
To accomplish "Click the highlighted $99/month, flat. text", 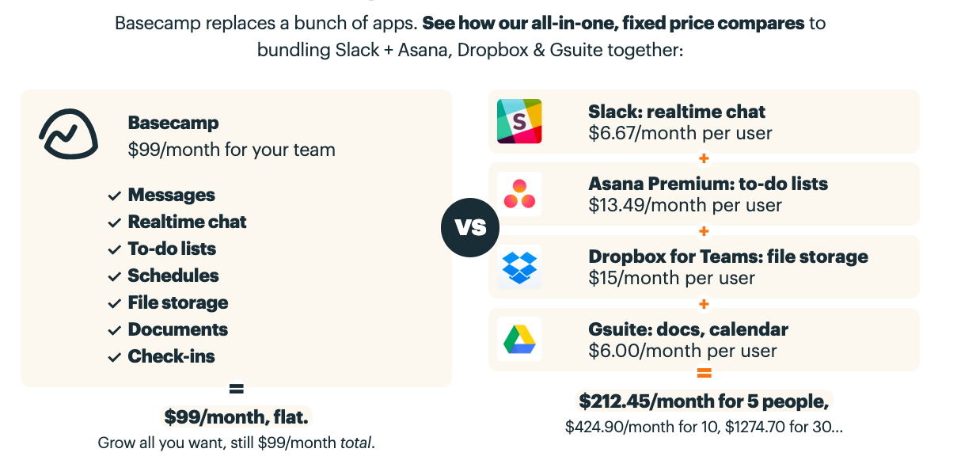I will [x=236, y=416].
